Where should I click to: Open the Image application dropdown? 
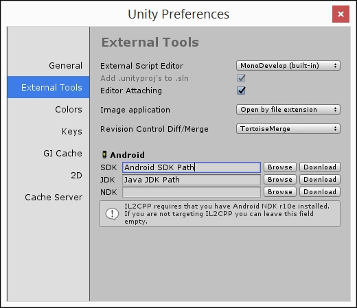(x=288, y=110)
